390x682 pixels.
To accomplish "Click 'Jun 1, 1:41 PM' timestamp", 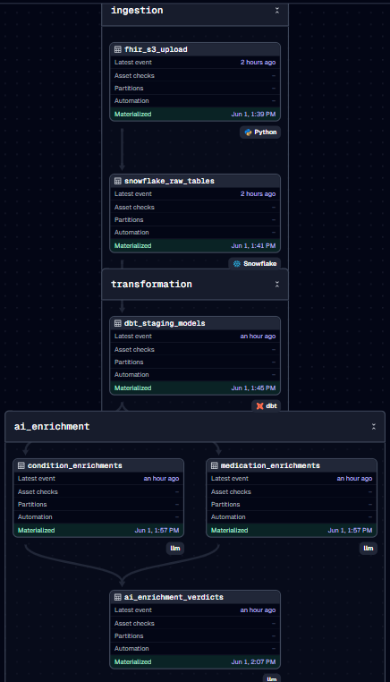I will pyautogui.click(x=253, y=246).
